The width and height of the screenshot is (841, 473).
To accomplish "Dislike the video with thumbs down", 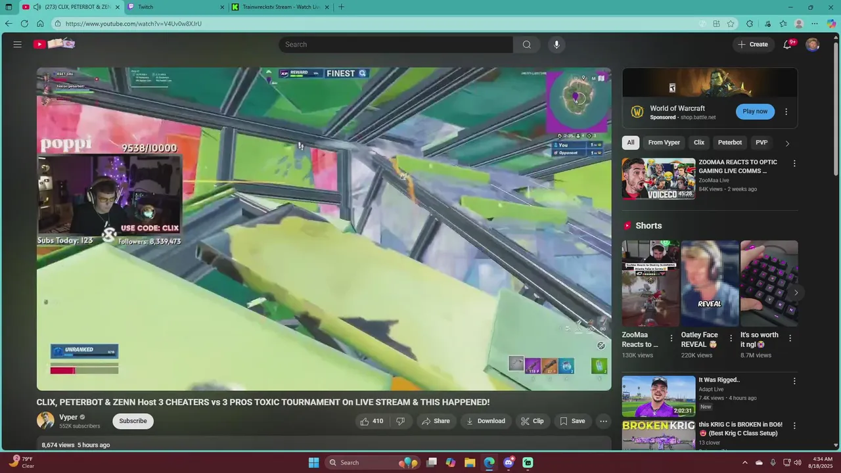I will tap(400, 421).
